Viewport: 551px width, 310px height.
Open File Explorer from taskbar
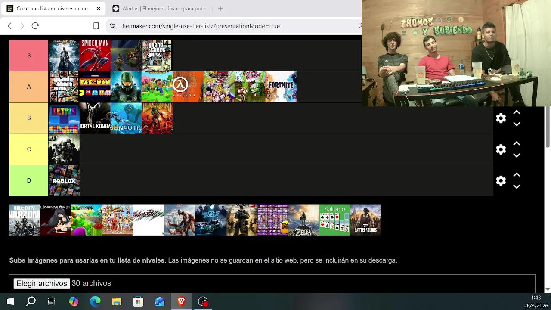coord(117,301)
